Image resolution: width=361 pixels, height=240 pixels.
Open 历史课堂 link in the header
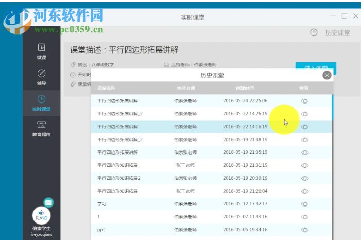[x=338, y=33]
